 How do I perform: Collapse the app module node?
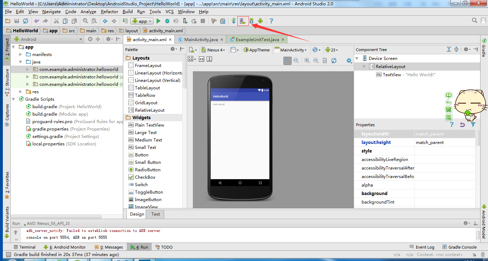(x=14, y=47)
